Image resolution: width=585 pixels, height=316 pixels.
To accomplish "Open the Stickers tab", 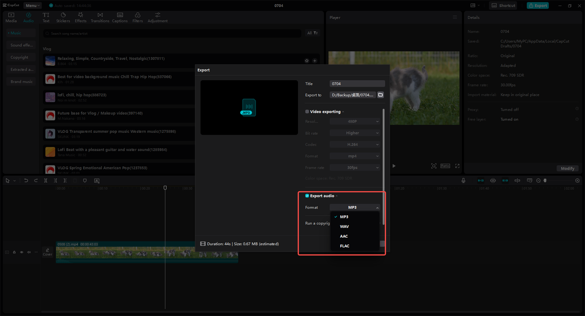I will (63, 17).
